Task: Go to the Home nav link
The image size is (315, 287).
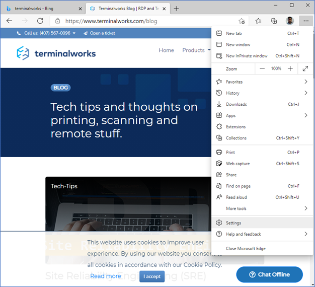Action: tap(167, 50)
